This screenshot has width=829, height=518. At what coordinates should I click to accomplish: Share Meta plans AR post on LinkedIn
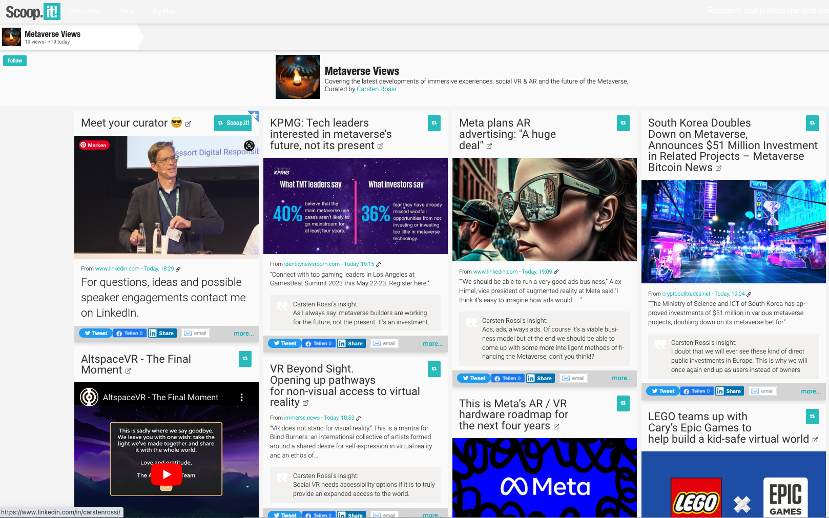540,378
